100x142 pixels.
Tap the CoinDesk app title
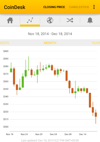coord(15,7)
